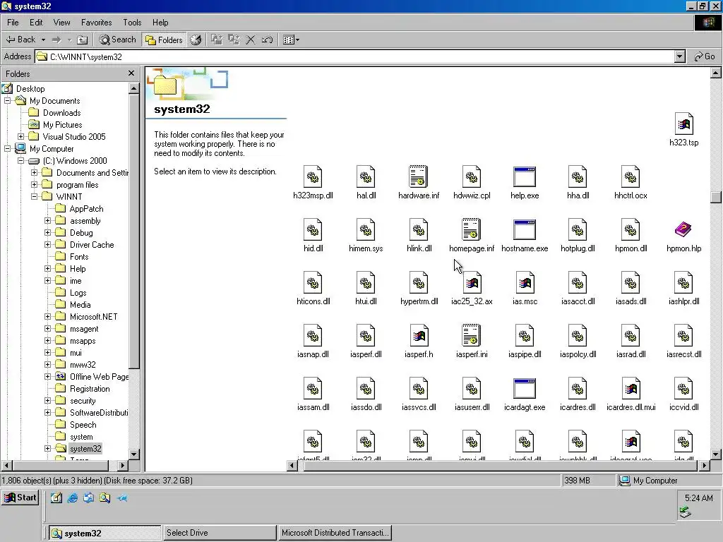723x542 pixels.
Task: Click the folder tree scroll right arrow
Action: 123,466
